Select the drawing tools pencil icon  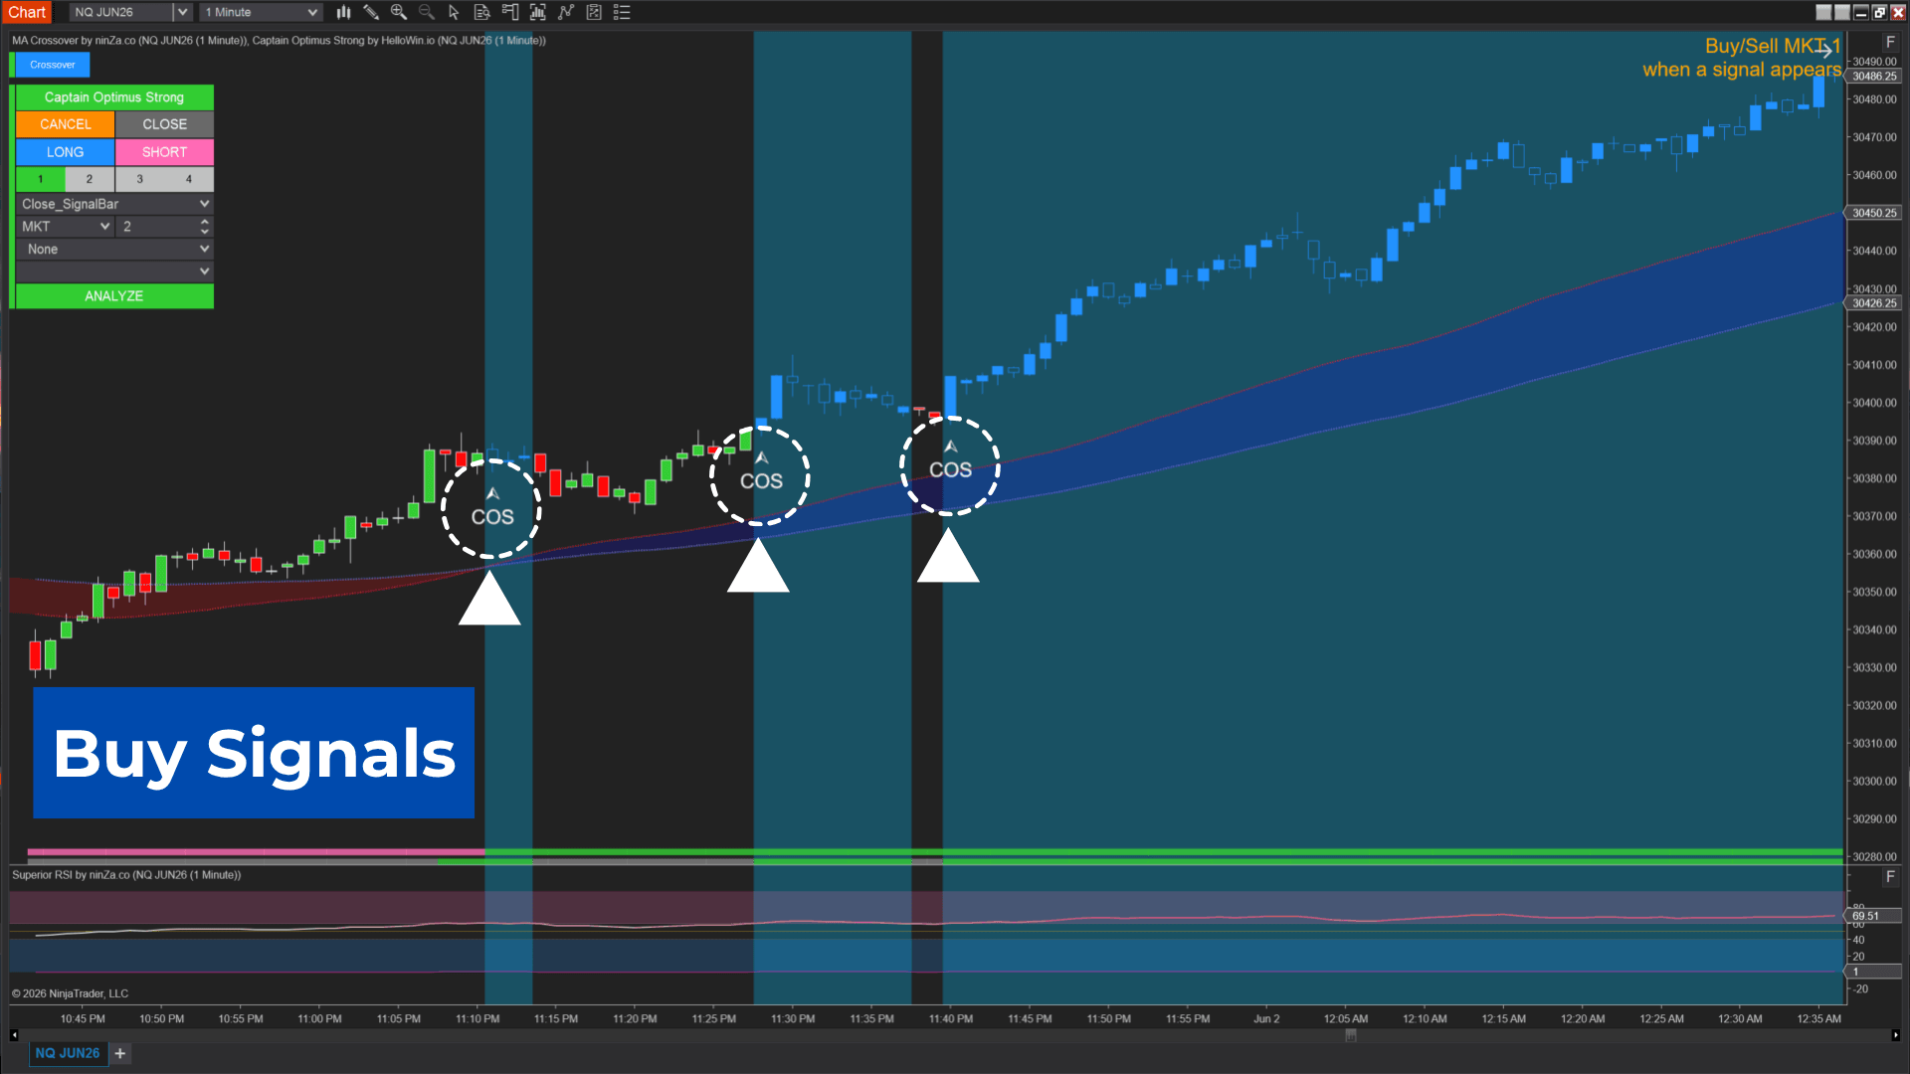[371, 12]
